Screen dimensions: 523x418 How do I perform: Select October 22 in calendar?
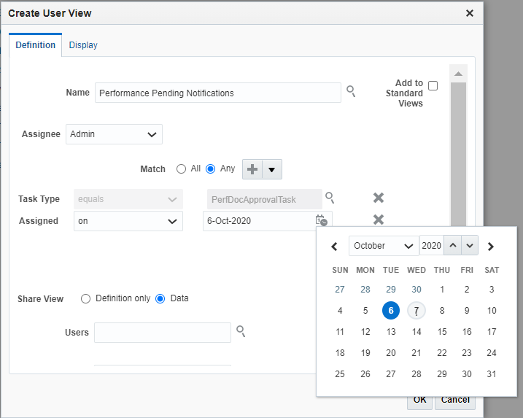coord(442,353)
